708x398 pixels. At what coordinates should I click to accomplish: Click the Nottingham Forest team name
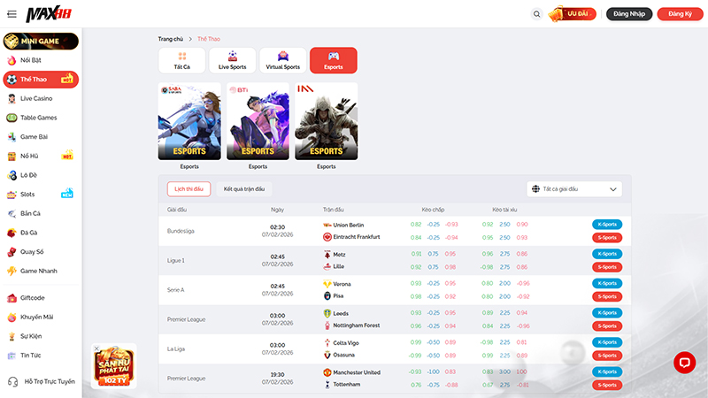tap(357, 325)
